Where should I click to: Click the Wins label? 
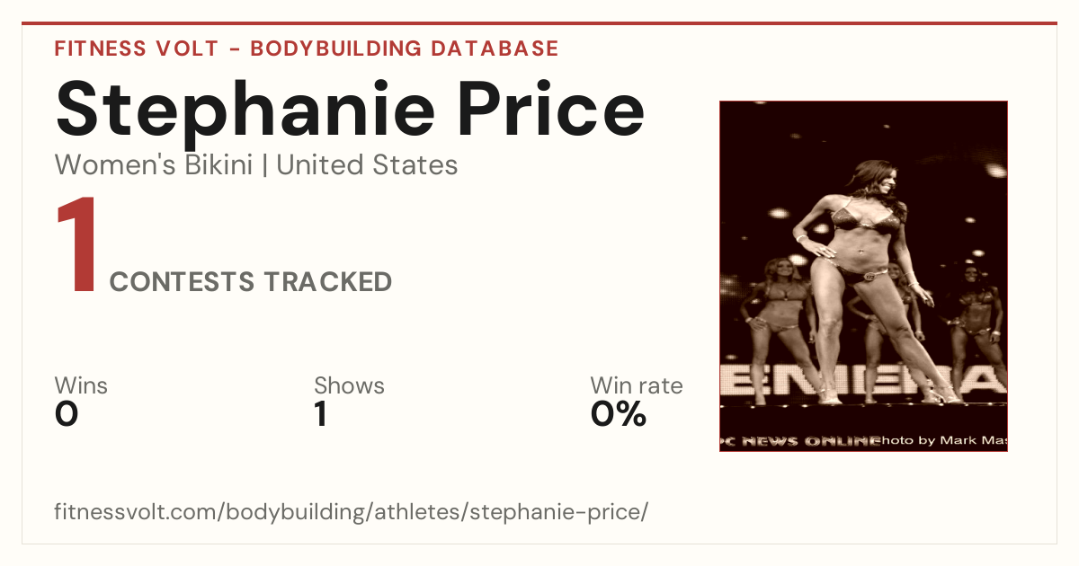tap(81, 386)
